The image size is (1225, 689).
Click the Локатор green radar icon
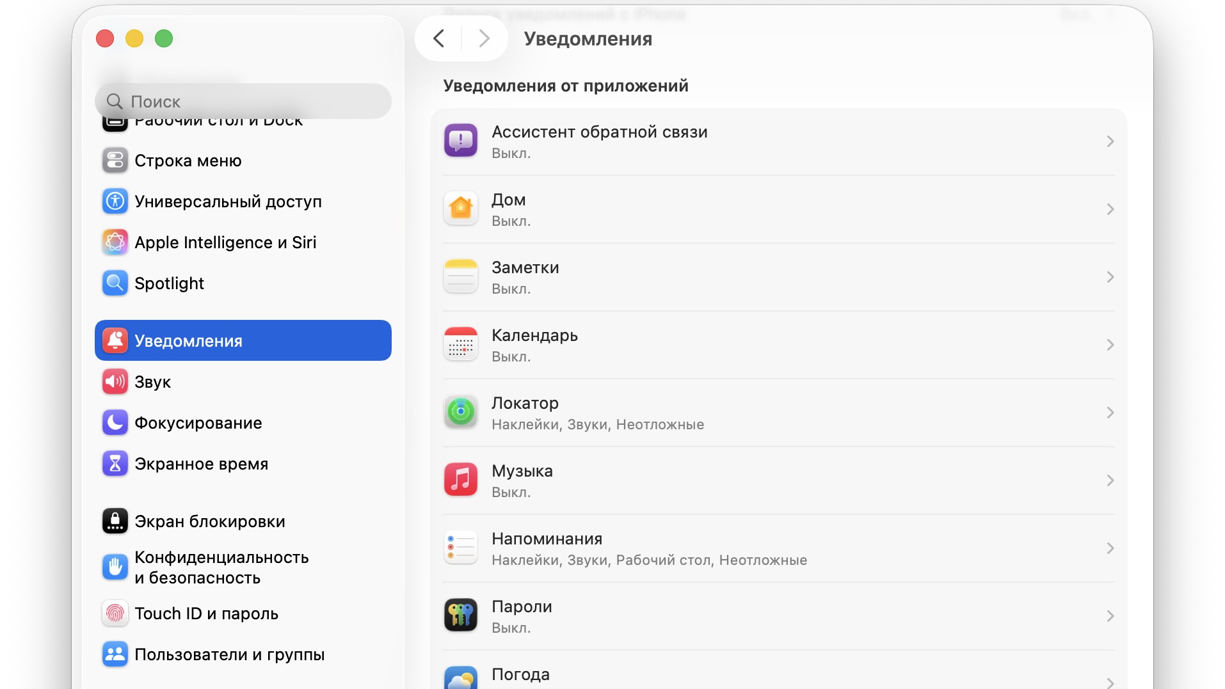tap(461, 412)
